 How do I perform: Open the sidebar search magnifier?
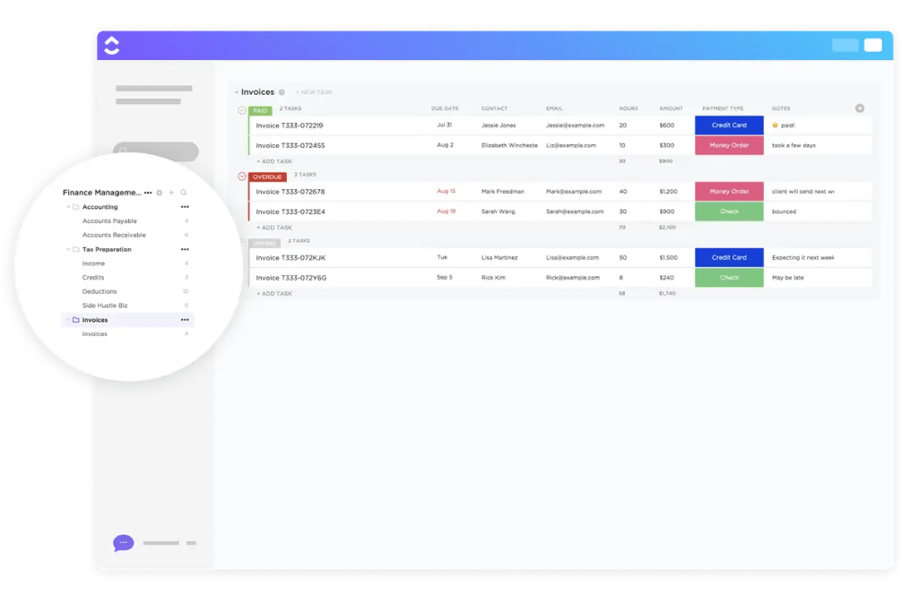[x=184, y=193]
